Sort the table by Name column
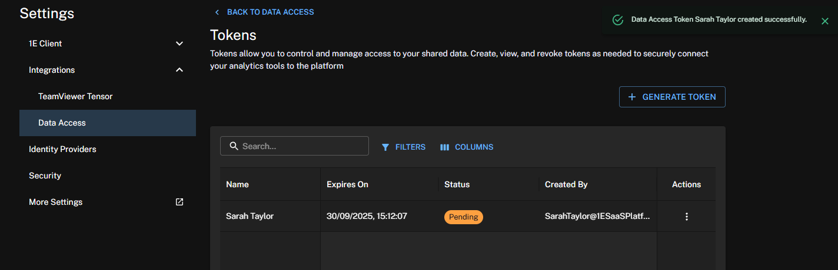Image resolution: width=838 pixels, height=270 pixels. click(238, 184)
